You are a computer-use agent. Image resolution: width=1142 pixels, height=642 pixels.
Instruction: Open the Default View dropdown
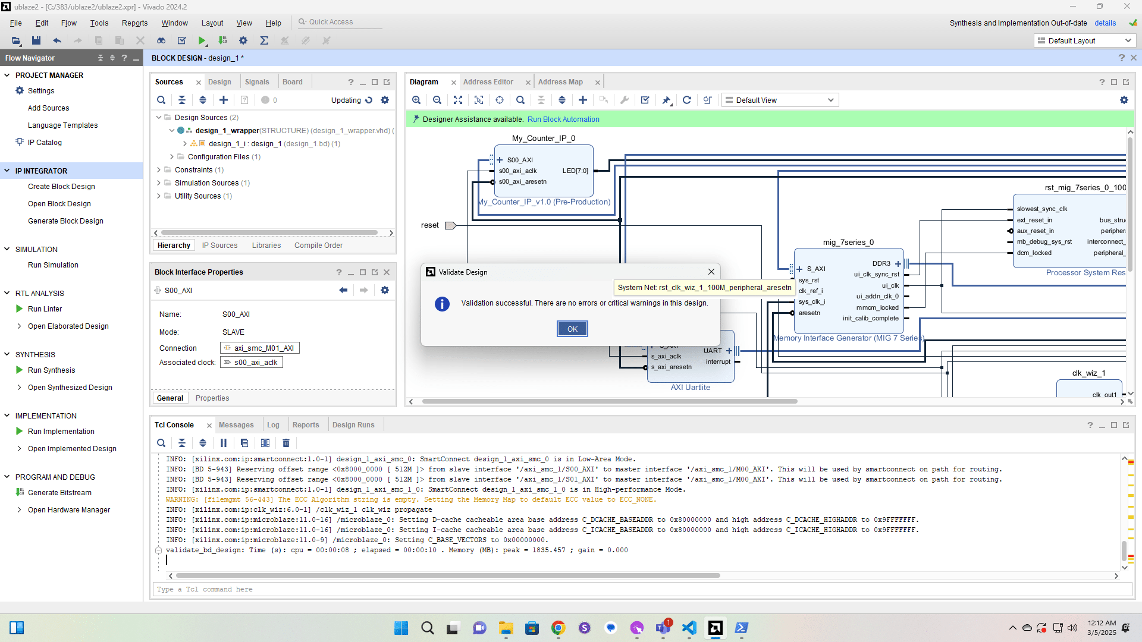[780, 100]
